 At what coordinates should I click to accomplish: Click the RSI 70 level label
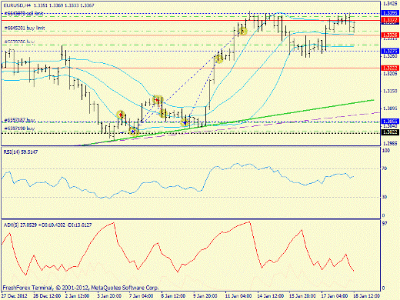pyautogui.click(x=385, y=168)
